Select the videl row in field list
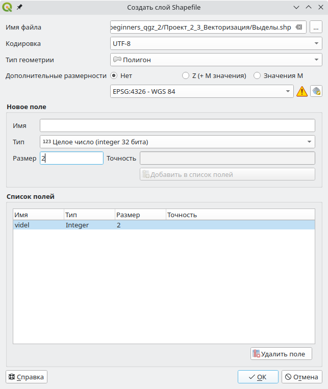 [x=164, y=225]
